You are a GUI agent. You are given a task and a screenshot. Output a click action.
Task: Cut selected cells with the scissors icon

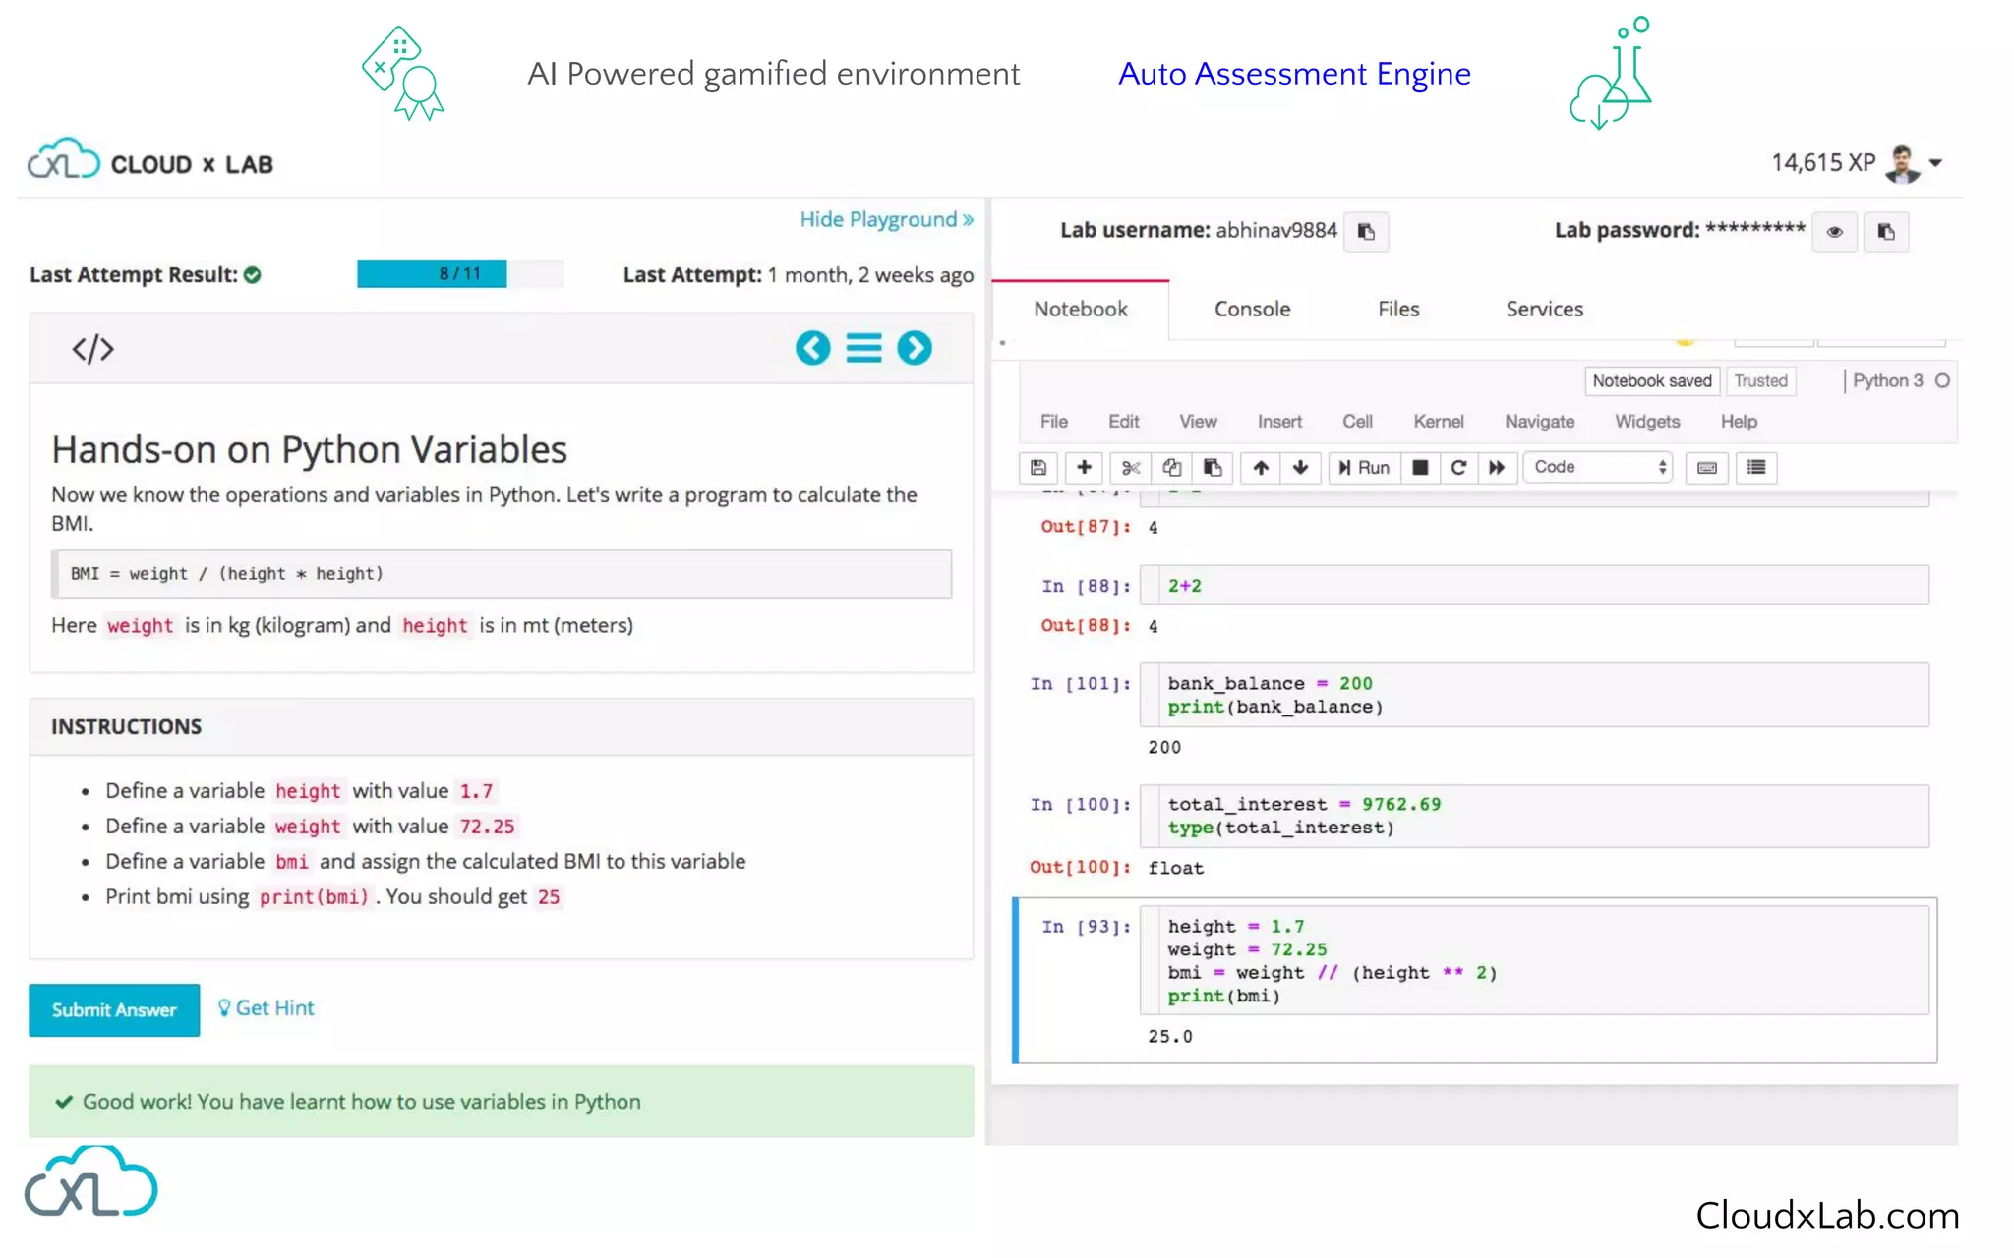1131,468
